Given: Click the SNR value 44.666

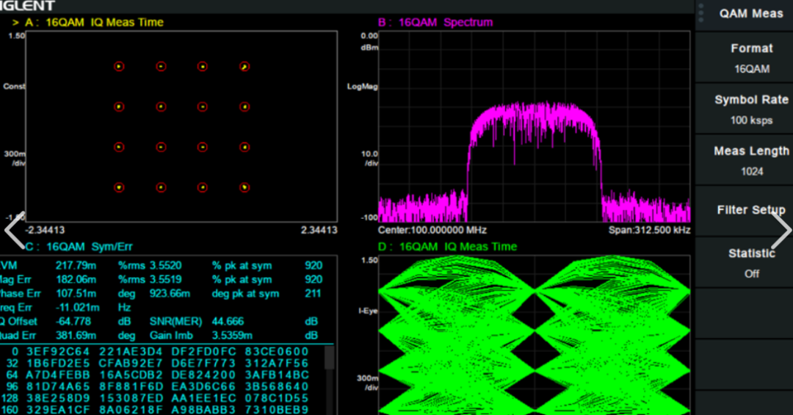Looking at the screenshot, I should pyautogui.click(x=228, y=322).
